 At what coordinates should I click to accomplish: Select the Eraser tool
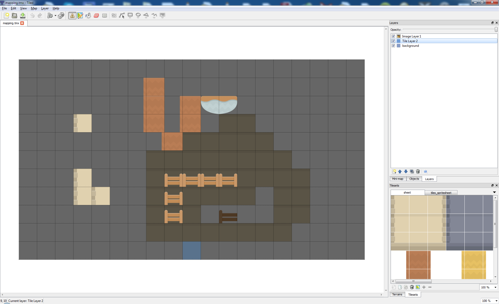pyautogui.click(x=96, y=16)
